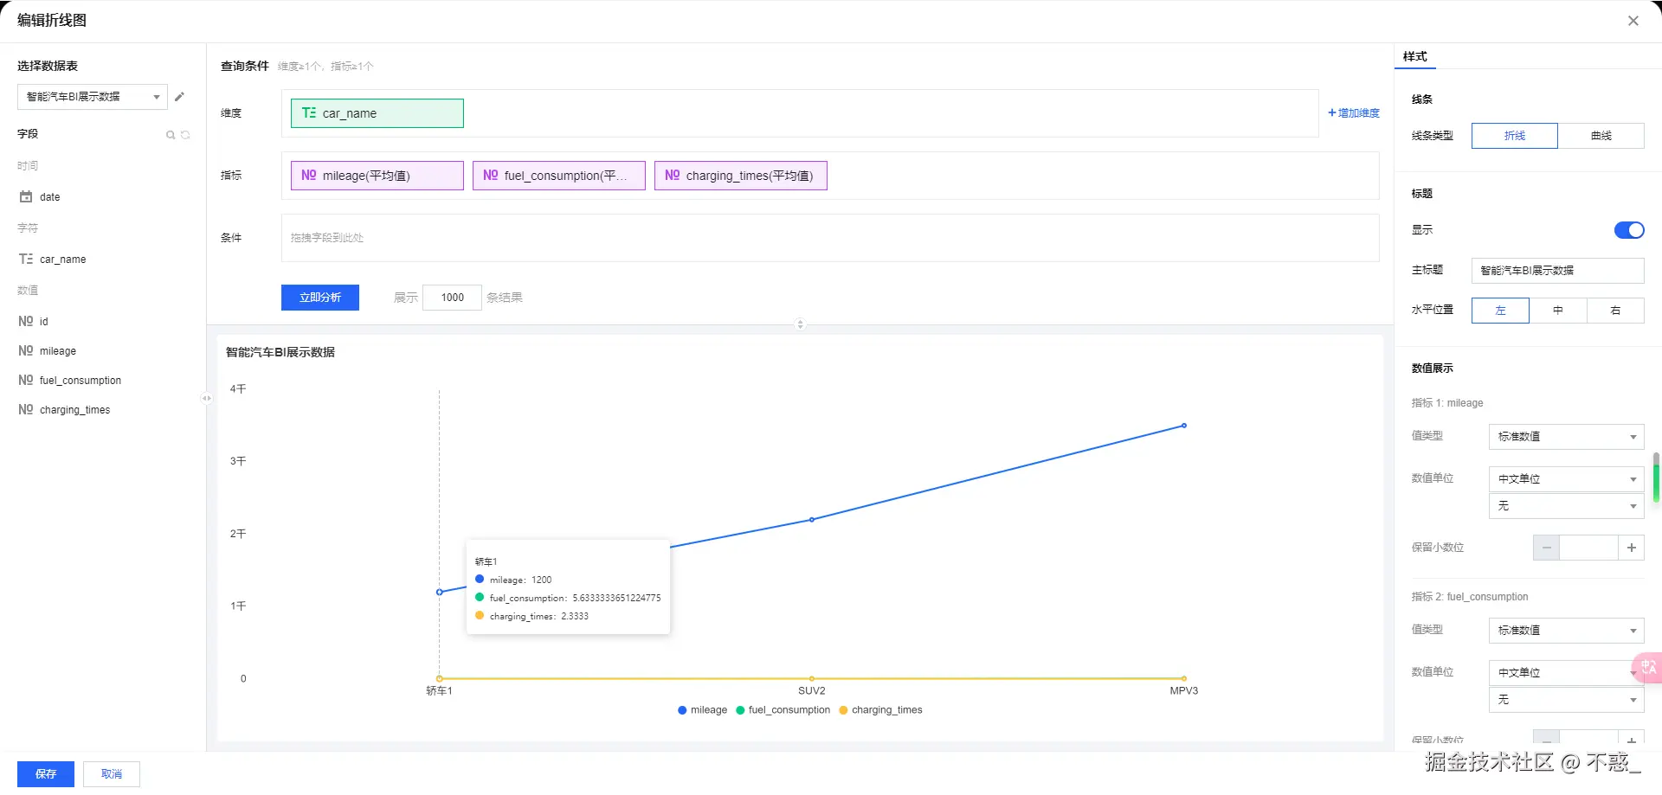Open fuel_consumption 中文单位 dropdown
Viewport: 1662px width, 795px height.
(1566, 673)
